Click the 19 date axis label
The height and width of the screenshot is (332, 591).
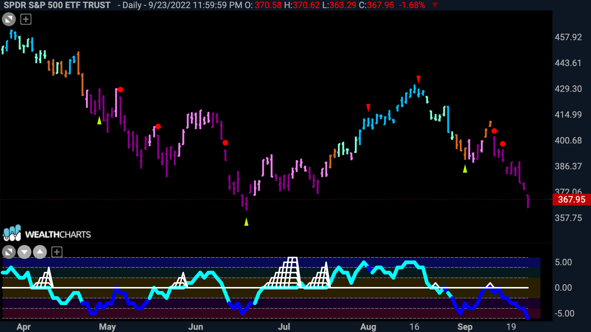pos(511,327)
